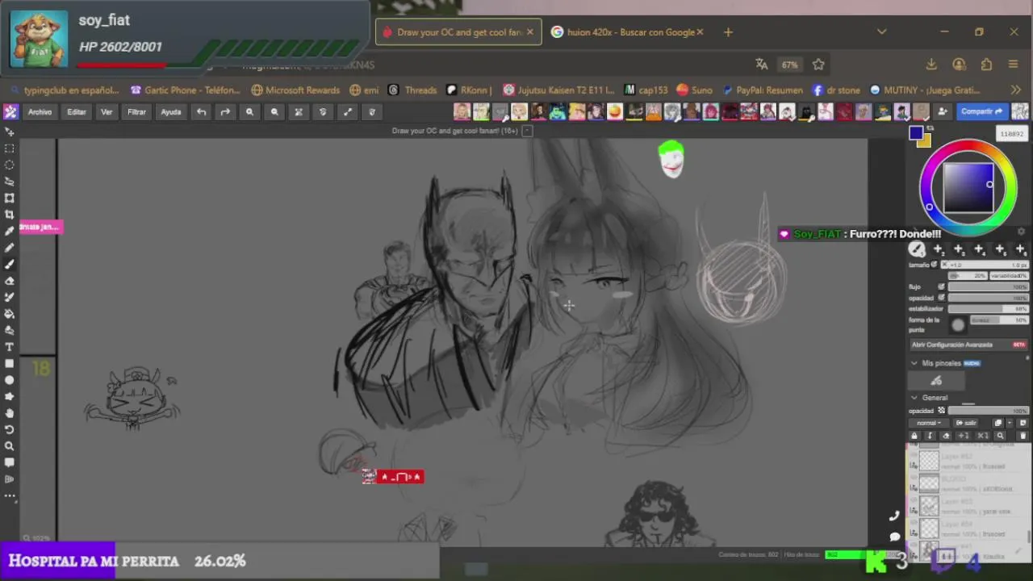Select brush preset slot 1

(x=918, y=249)
